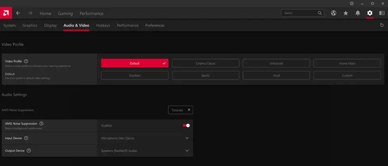Open the Tutorials link button

tap(181, 110)
